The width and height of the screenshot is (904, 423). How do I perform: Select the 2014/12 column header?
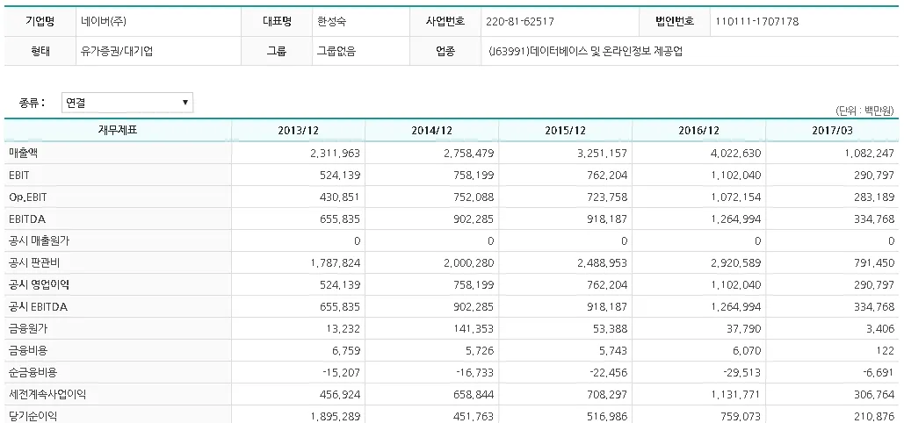pos(432,130)
